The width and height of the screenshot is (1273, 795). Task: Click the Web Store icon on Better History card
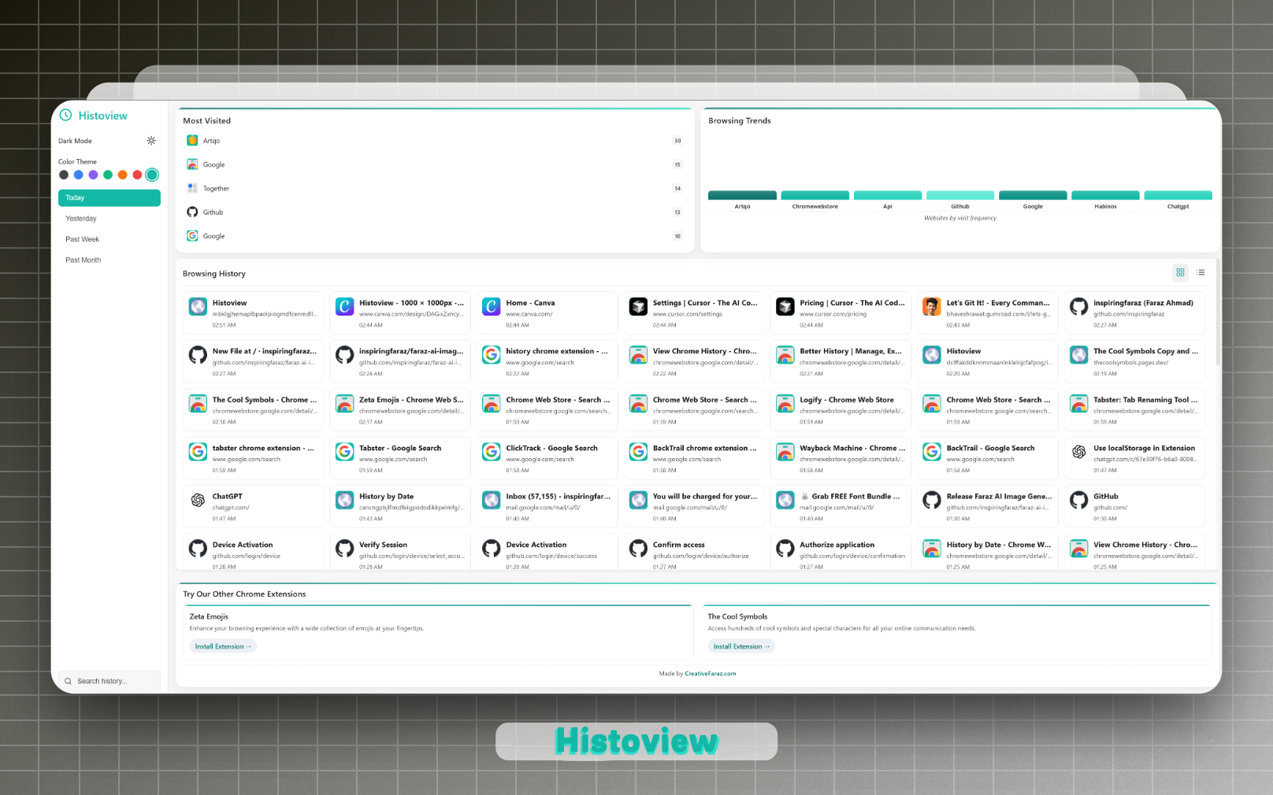[785, 355]
